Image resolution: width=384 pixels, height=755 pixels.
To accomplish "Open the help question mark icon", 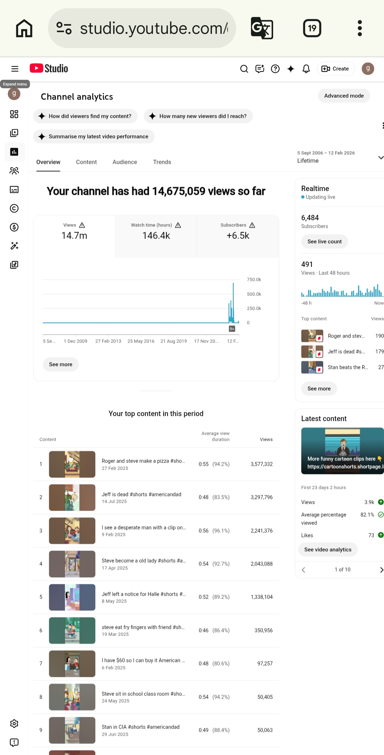I will tap(275, 69).
